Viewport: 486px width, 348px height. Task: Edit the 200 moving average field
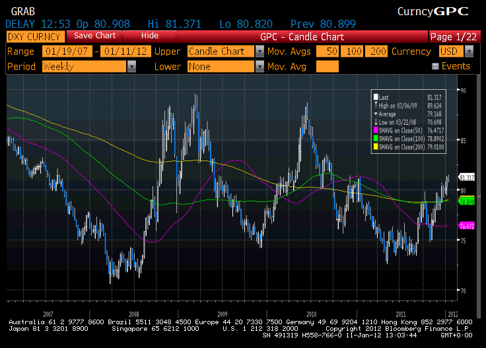[x=376, y=51]
